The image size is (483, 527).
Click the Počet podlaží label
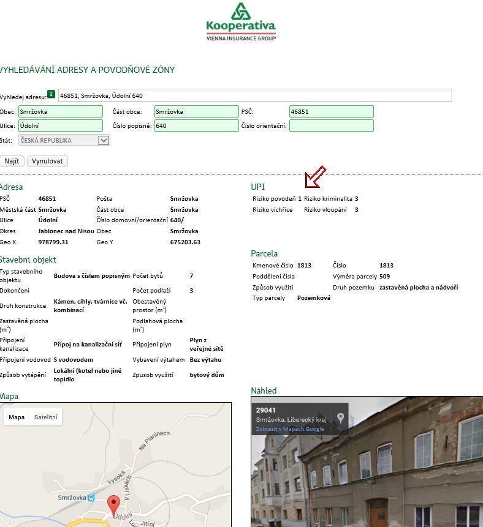(x=151, y=290)
